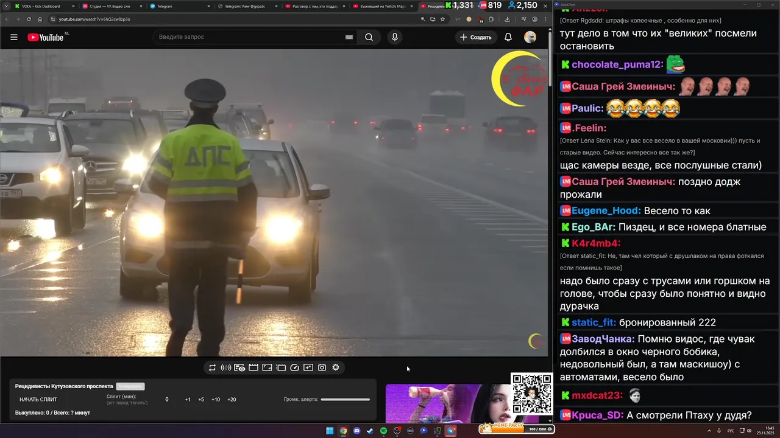Click the browser address bar URL
Screen dimensions: 780x438
click(x=94, y=19)
